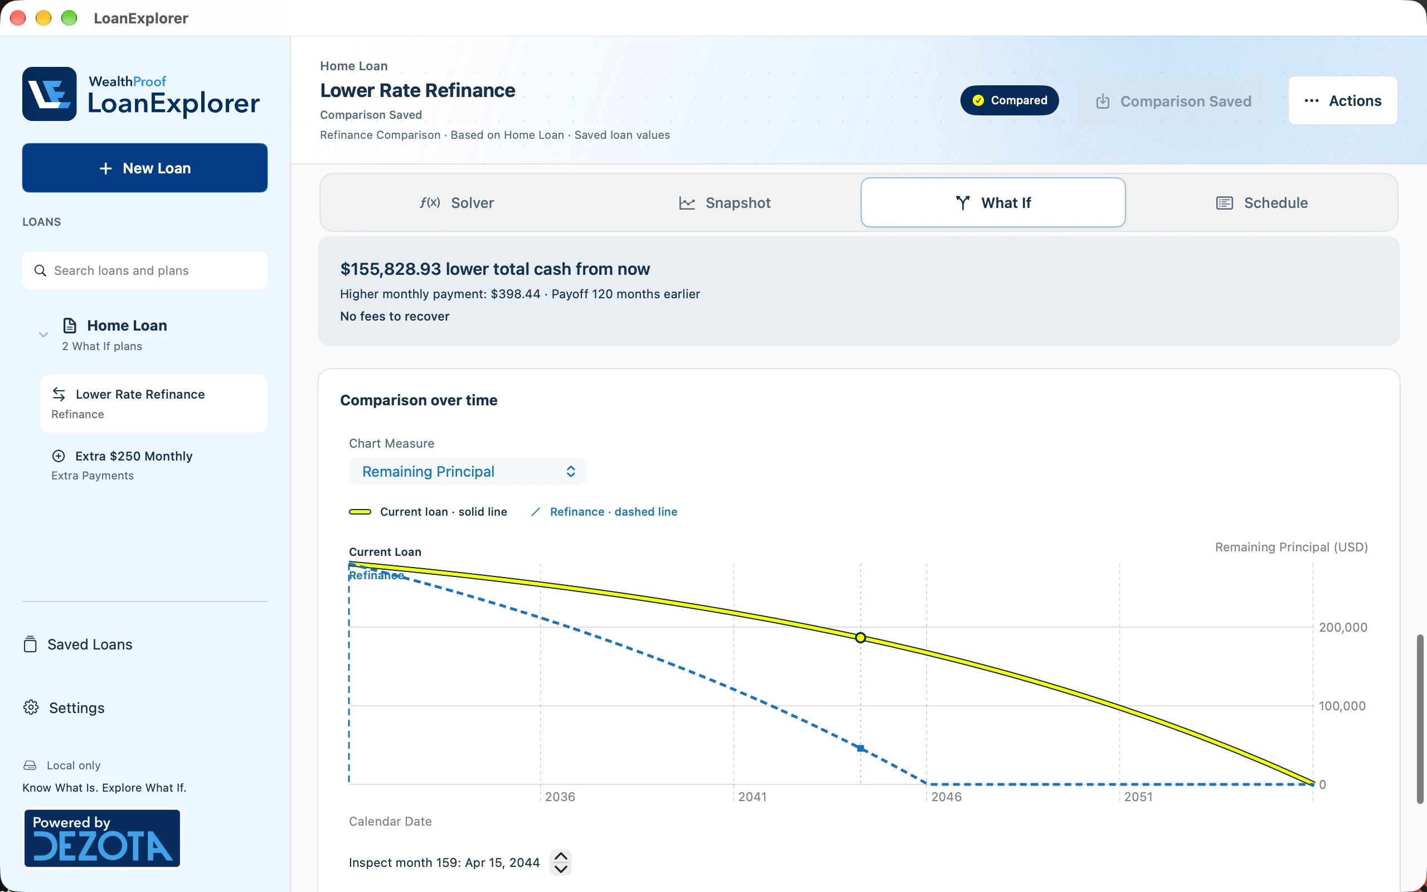
Task: Click the blue refinance marker point
Action: 860,748
